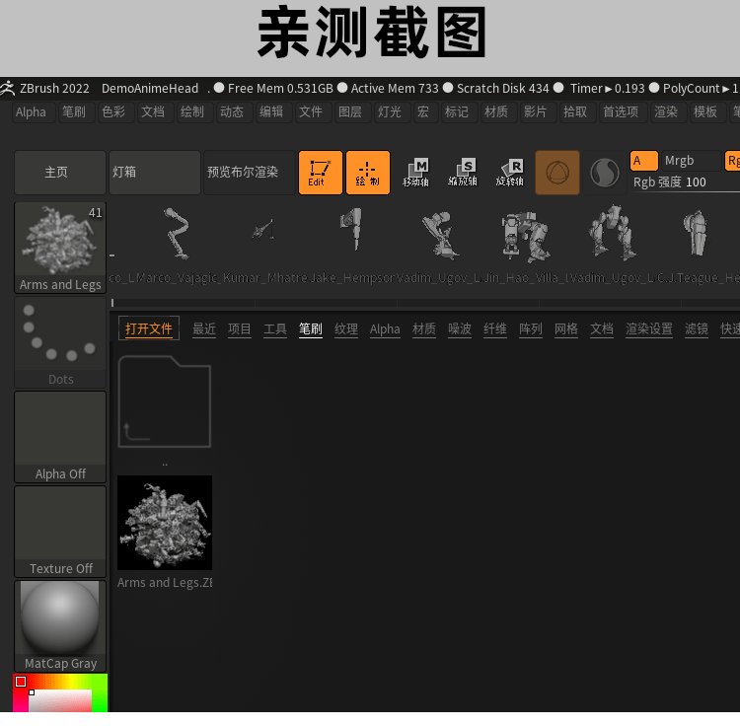Select the 旋转轴 rotate gizmo icon
This screenshot has width=740, height=726.
point(510,173)
